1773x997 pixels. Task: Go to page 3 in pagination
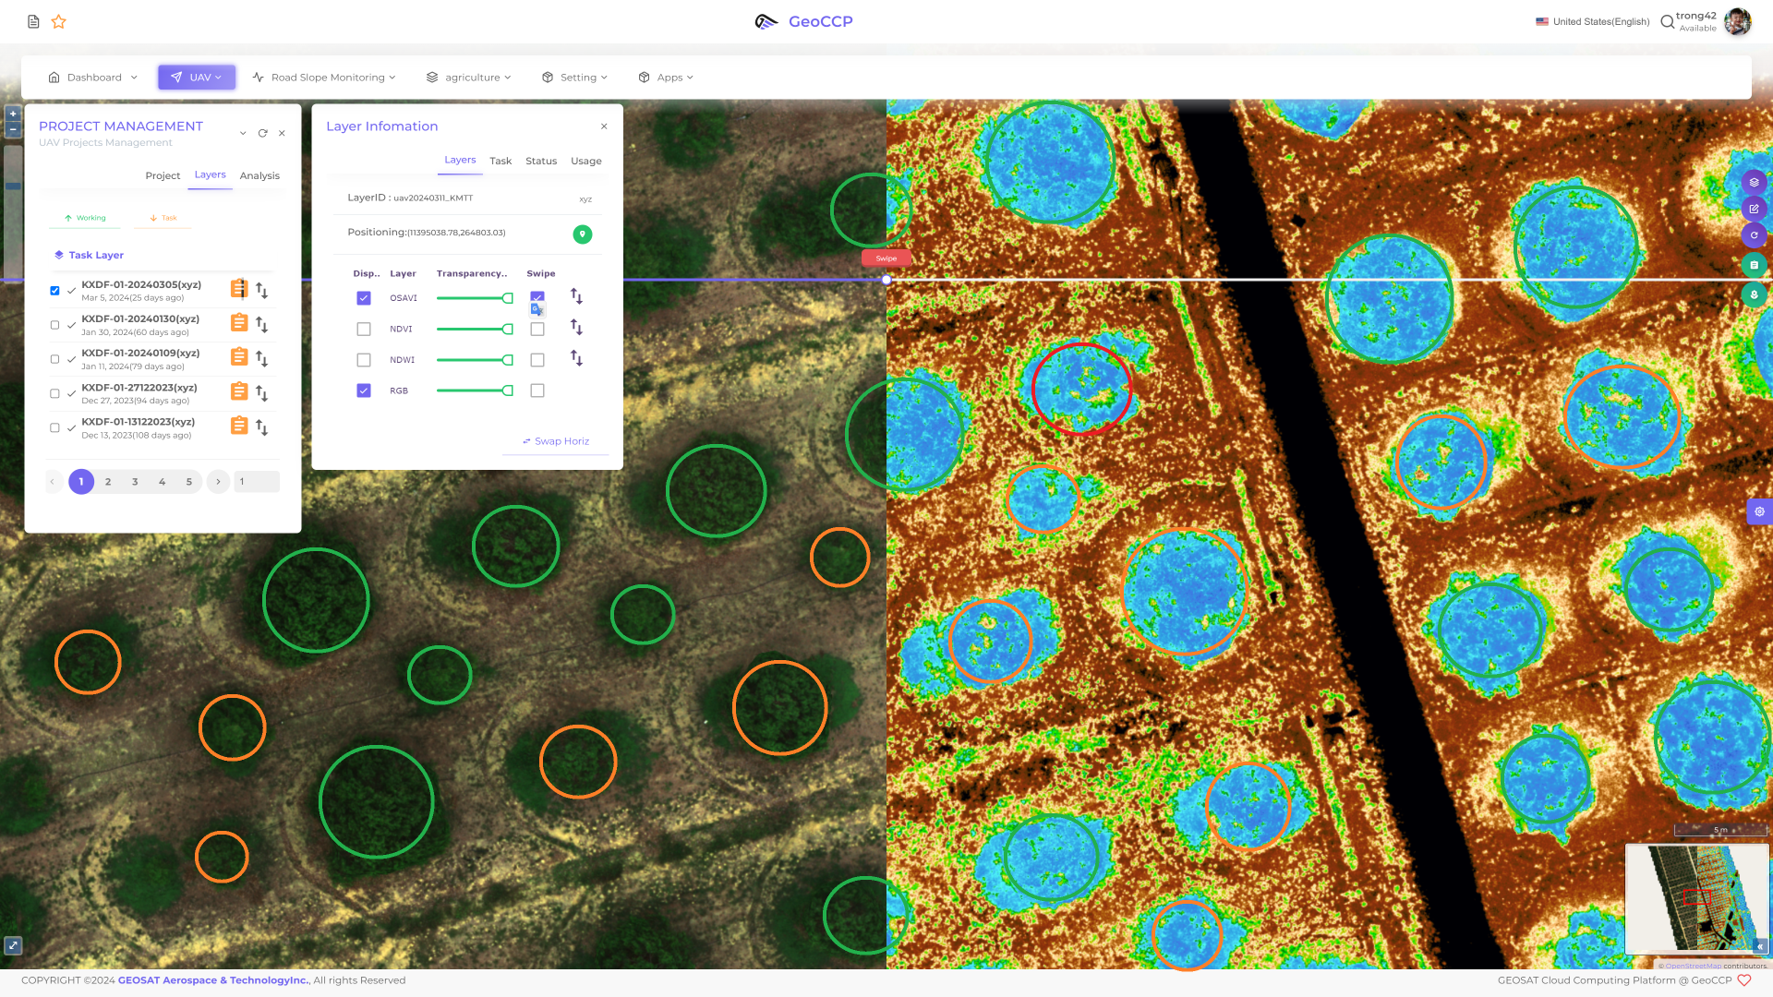click(x=135, y=482)
